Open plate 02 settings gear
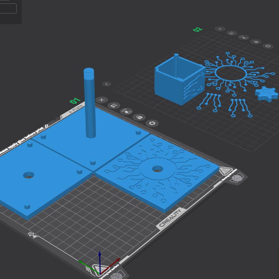This screenshot has height=279, width=279. pyautogui.click(x=268, y=46)
